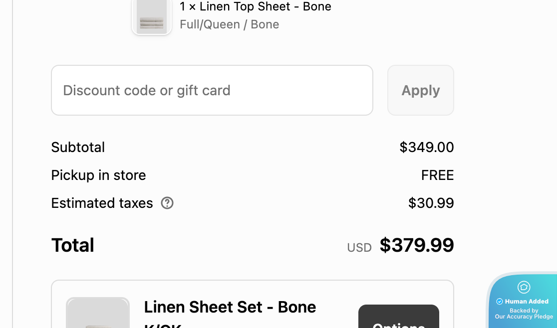This screenshot has width=557, height=328.
Task: Click the FREE pickup price
Action: pos(437,175)
